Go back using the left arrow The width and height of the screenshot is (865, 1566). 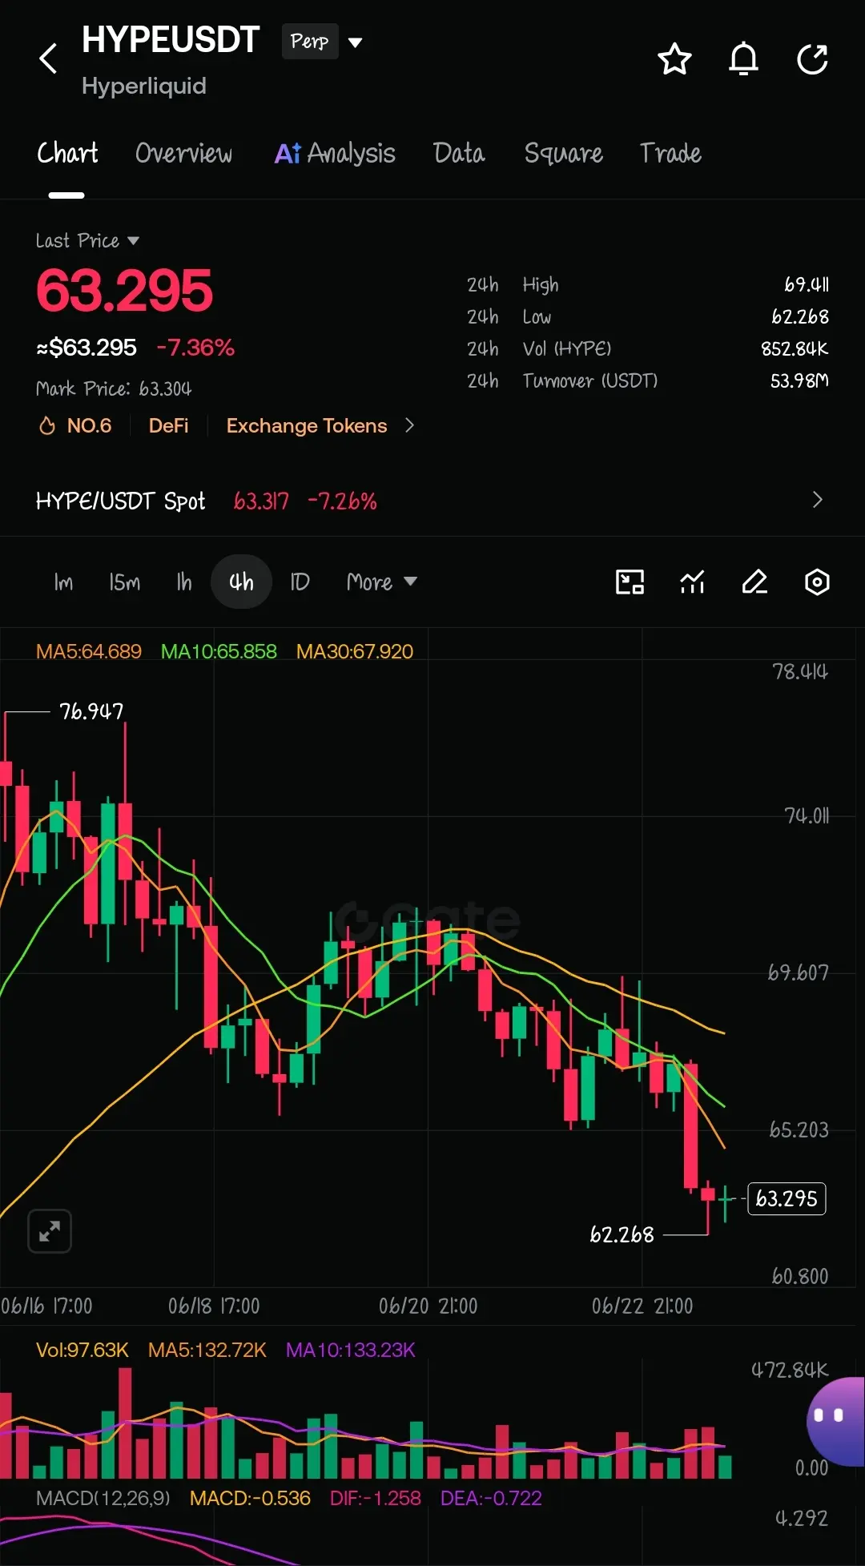tap(48, 58)
